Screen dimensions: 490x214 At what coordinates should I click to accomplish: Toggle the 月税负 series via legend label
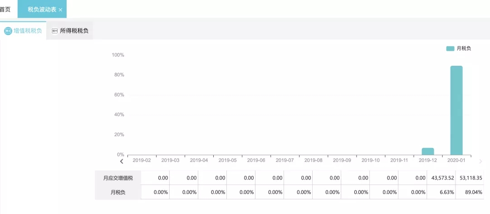pyautogui.click(x=464, y=49)
